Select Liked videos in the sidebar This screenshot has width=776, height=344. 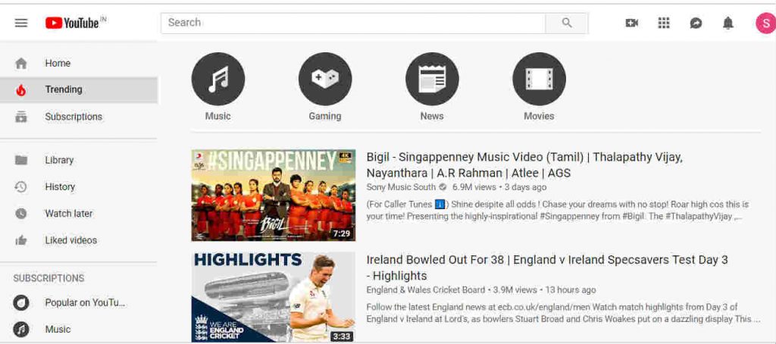(79, 240)
